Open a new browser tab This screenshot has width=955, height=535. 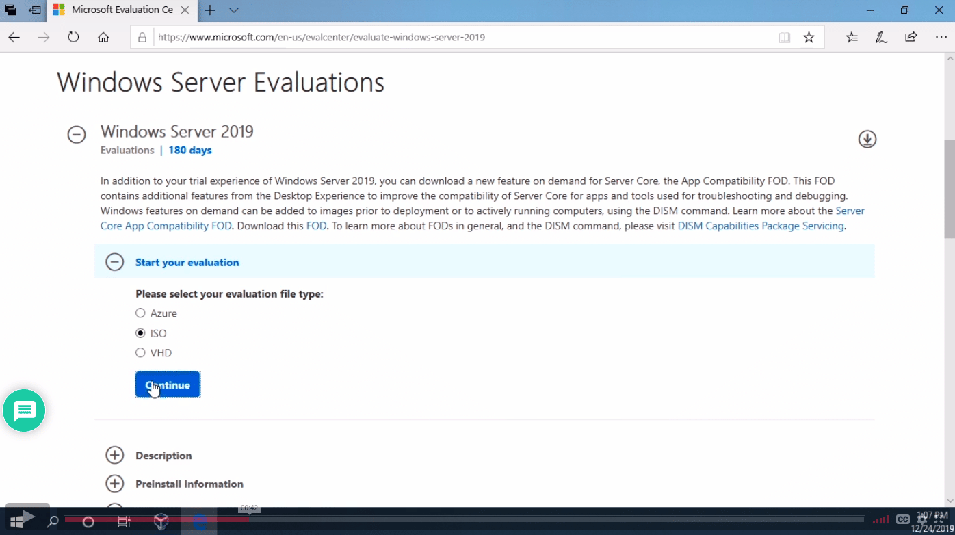(x=210, y=10)
